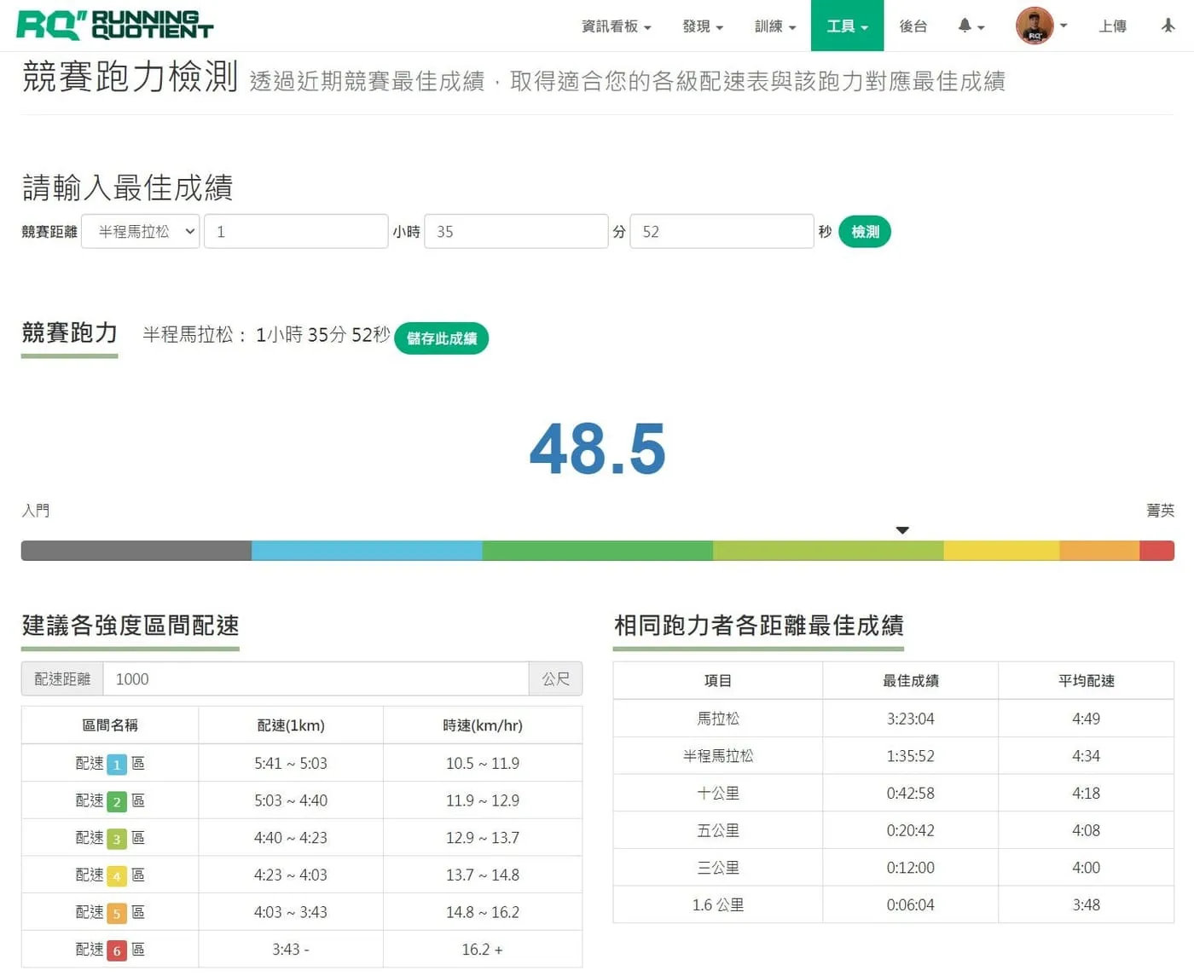This screenshot has height=976, width=1194.
Task: Click the runner icon in the navbar
Action: pos(1168,26)
